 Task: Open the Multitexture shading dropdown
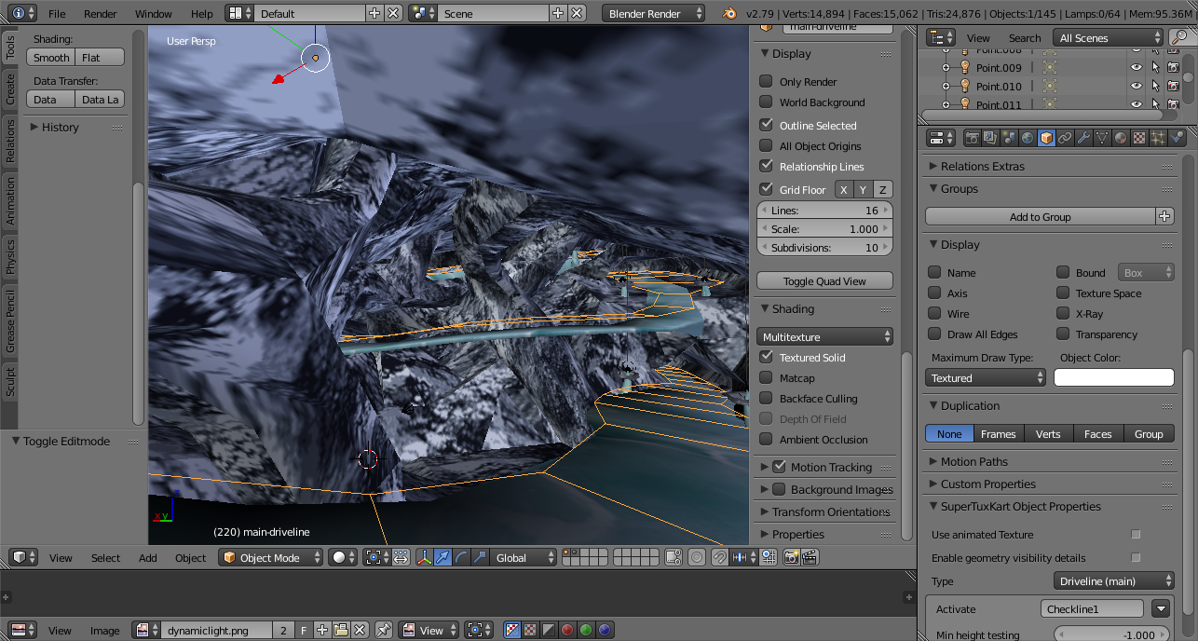[x=825, y=337]
